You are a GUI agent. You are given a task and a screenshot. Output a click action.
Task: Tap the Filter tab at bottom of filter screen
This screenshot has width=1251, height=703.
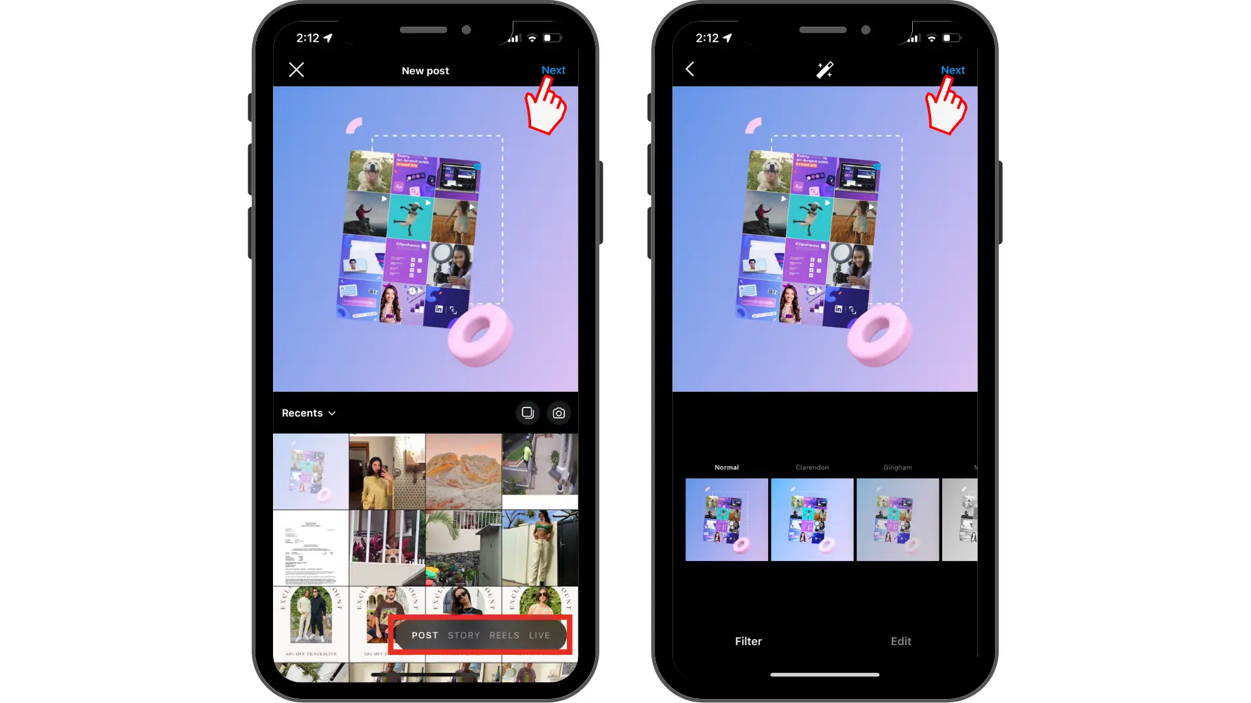click(x=747, y=641)
